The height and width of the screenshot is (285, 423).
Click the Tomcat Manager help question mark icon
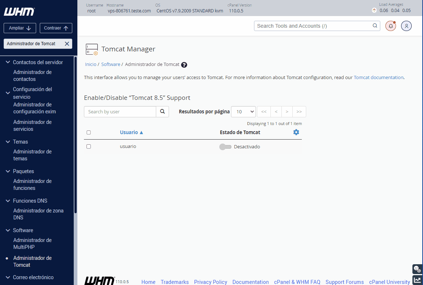(x=184, y=65)
